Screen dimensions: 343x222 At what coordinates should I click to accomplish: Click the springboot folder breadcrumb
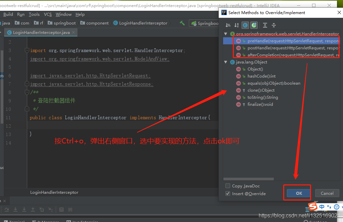point(62,23)
